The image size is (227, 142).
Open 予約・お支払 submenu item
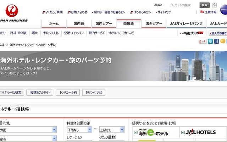pos(51,33)
